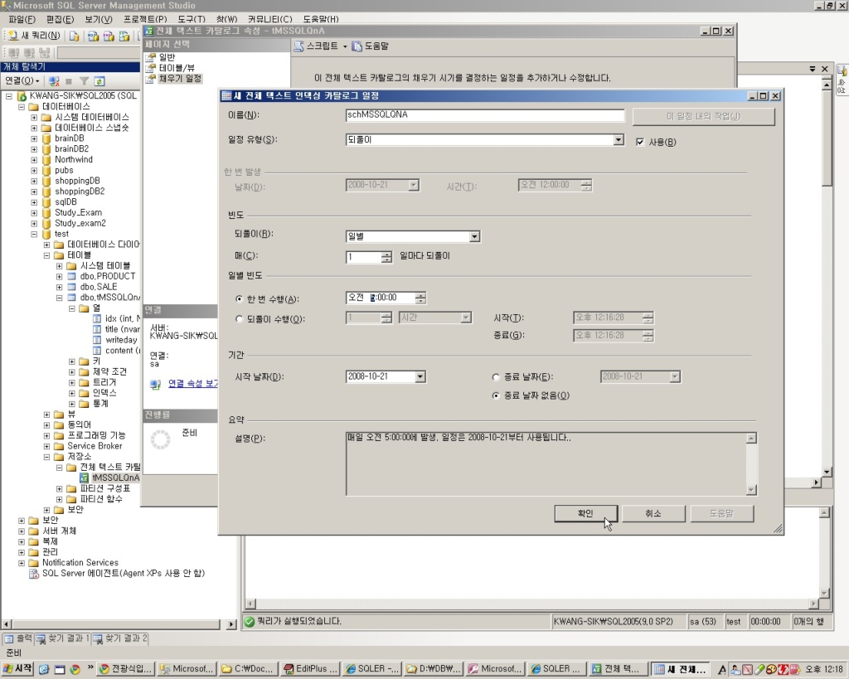Open the 보기(V) menu
This screenshot has width=849, height=679.
pyautogui.click(x=99, y=19)
